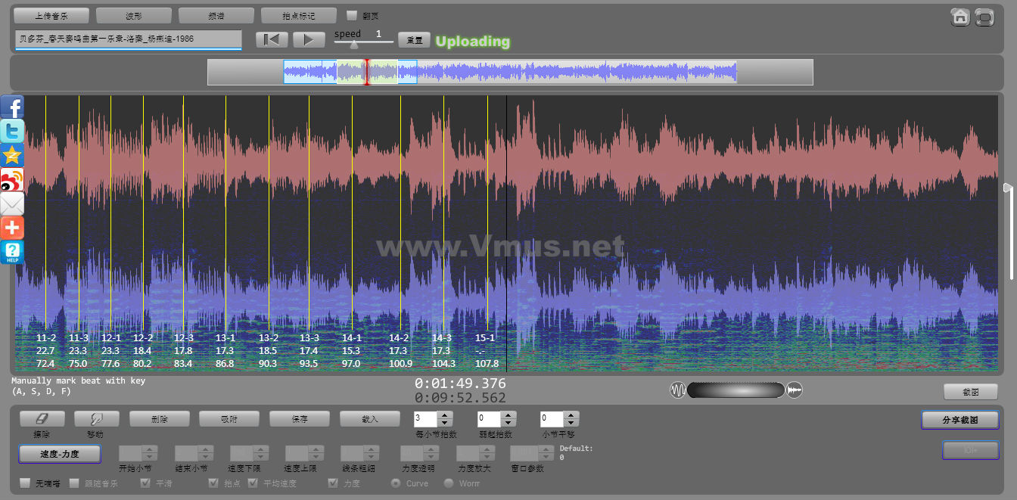The image size is (1017, 500).
Task: Click the 上传音乐 upload music button
Action: click(51, 15)
